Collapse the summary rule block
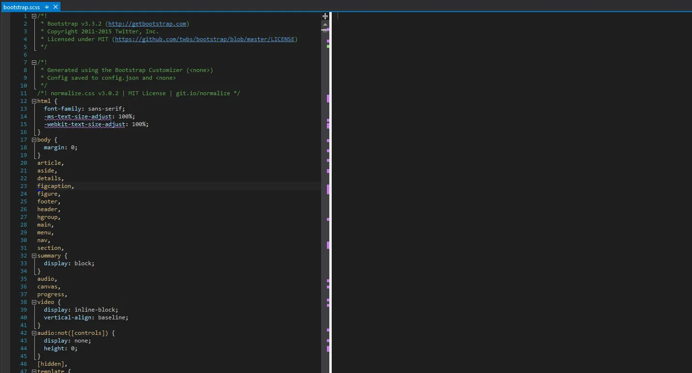This screenshot has height=373, width=692. pyautogui.click(x=34, y=256)
